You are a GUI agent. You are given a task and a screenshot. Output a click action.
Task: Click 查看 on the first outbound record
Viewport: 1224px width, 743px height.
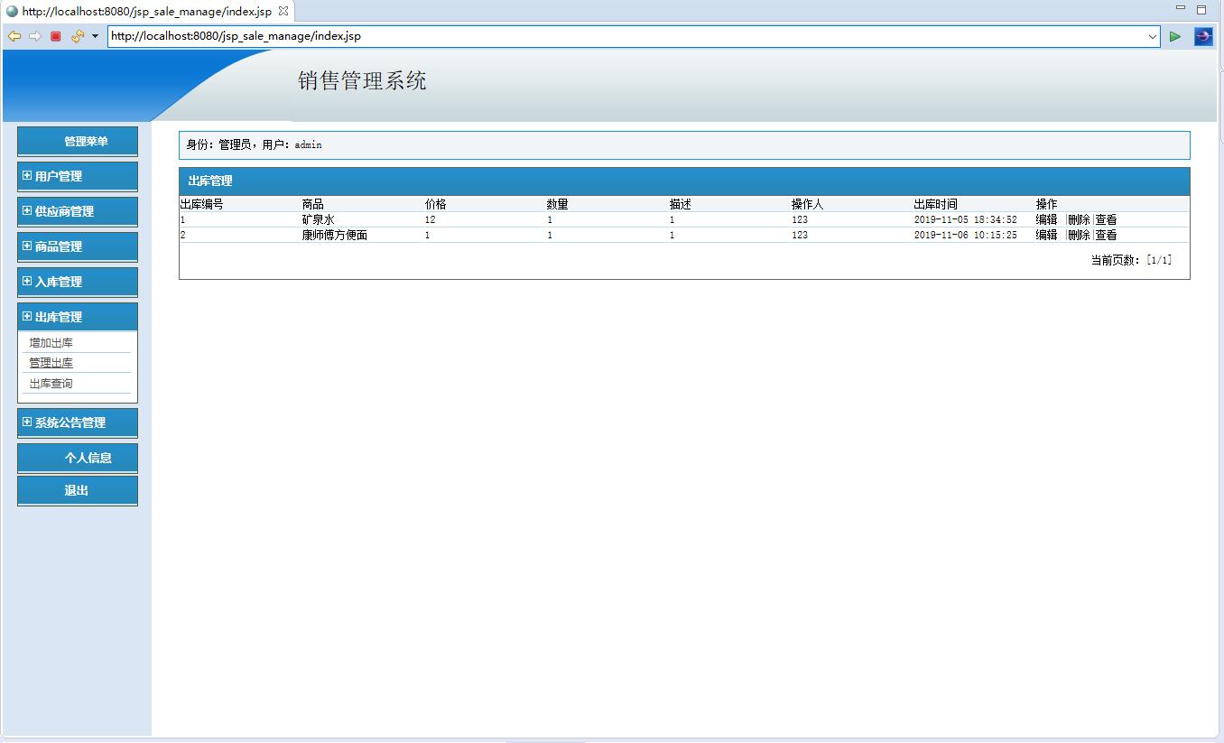pyautogui.click(x=1108, y=218)
